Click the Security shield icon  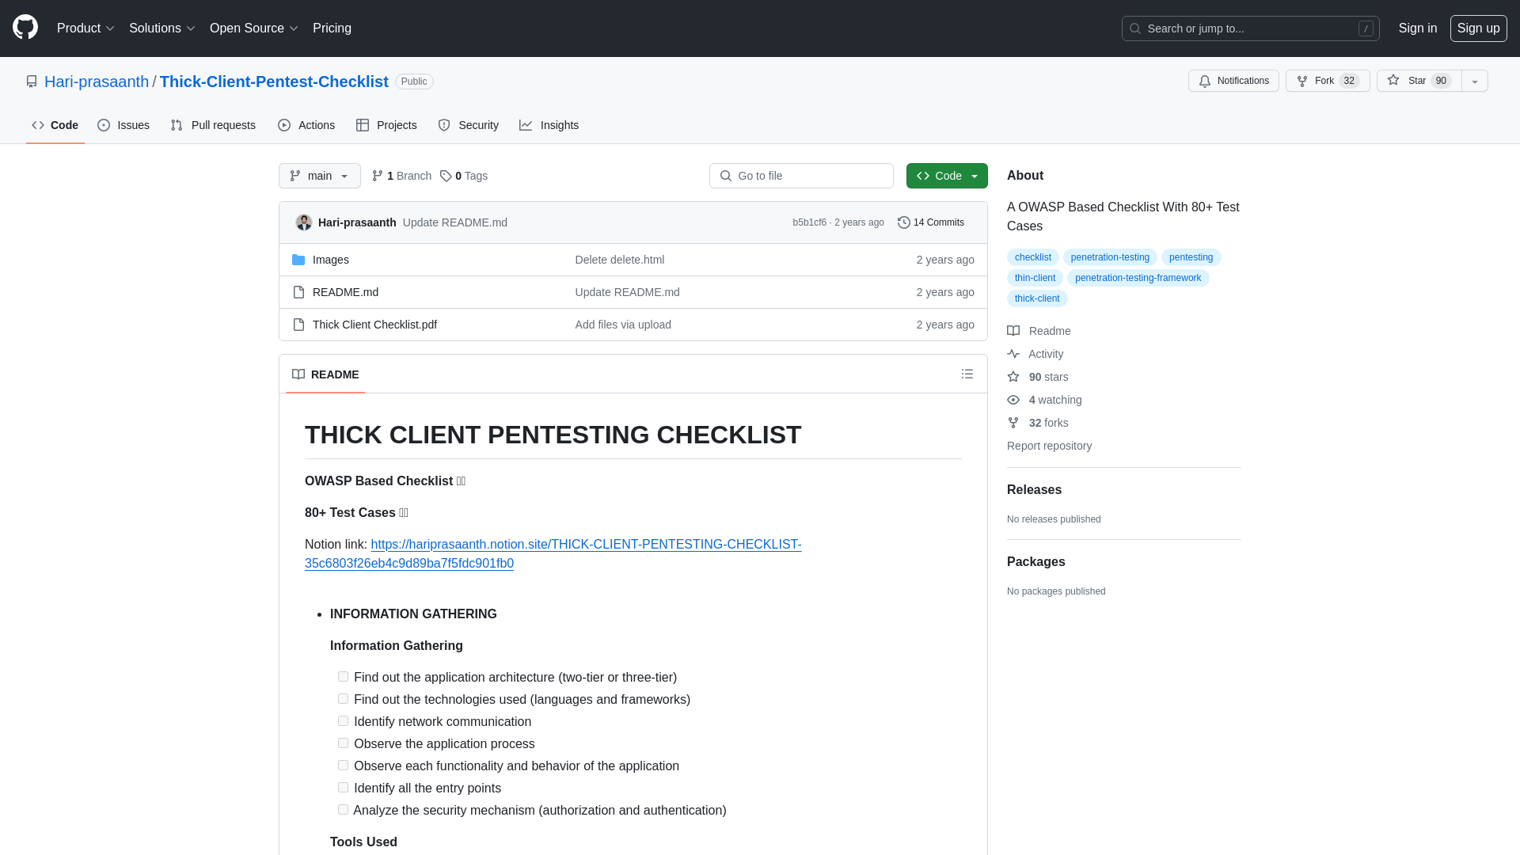(444, 125)
